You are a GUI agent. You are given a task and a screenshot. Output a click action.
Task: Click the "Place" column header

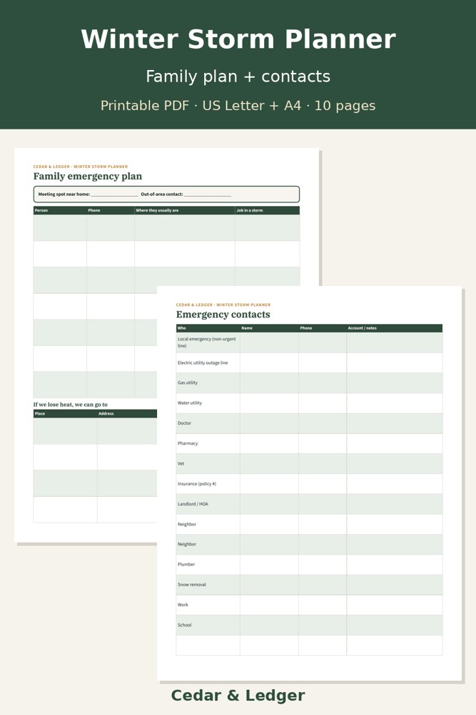[40, 413]
